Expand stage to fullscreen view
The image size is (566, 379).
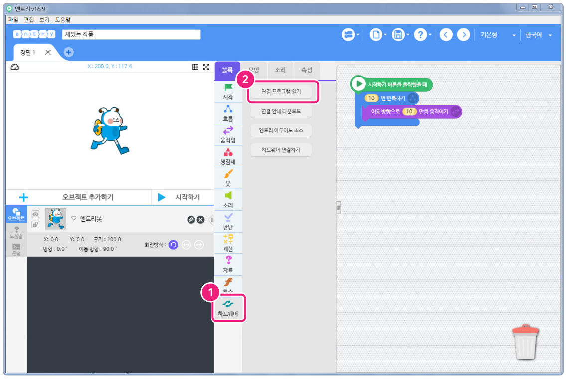(x=206, y=67)
